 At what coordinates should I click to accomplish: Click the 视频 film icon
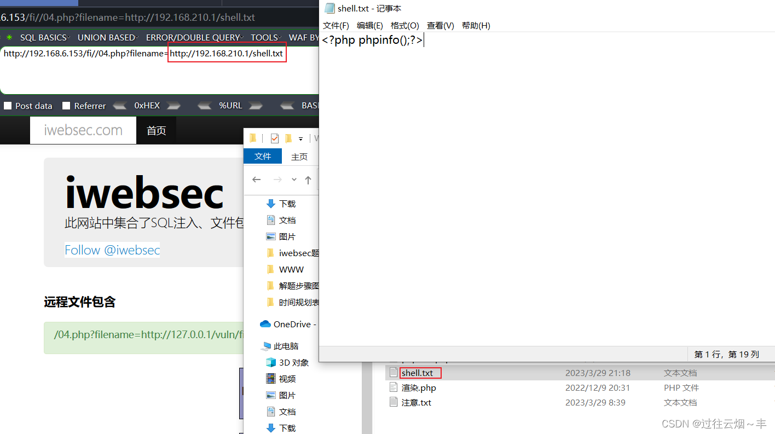270,379
